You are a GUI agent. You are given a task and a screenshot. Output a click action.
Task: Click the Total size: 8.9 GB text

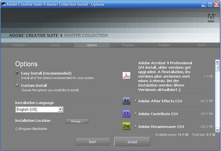(x=204, y=135)
